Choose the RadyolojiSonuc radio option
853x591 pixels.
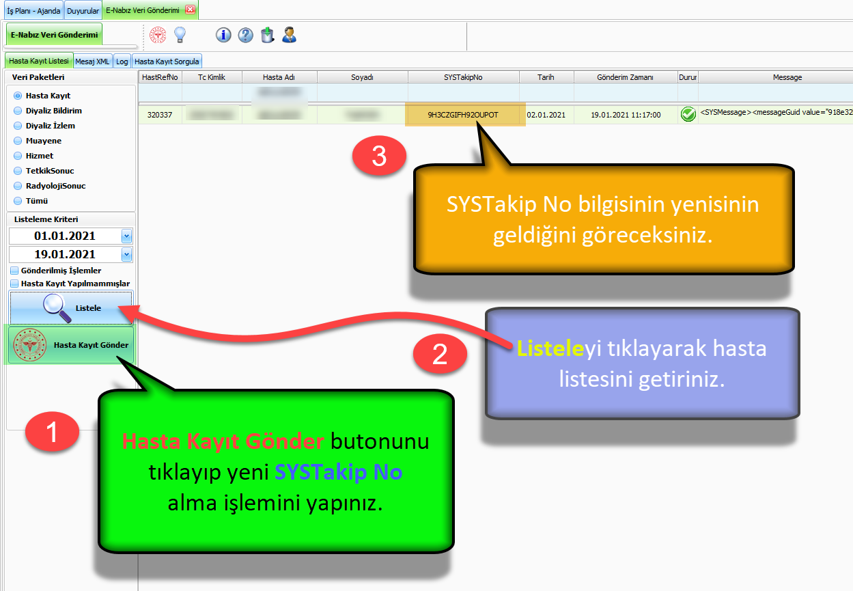pyautogui.click(x=18, y=186)
